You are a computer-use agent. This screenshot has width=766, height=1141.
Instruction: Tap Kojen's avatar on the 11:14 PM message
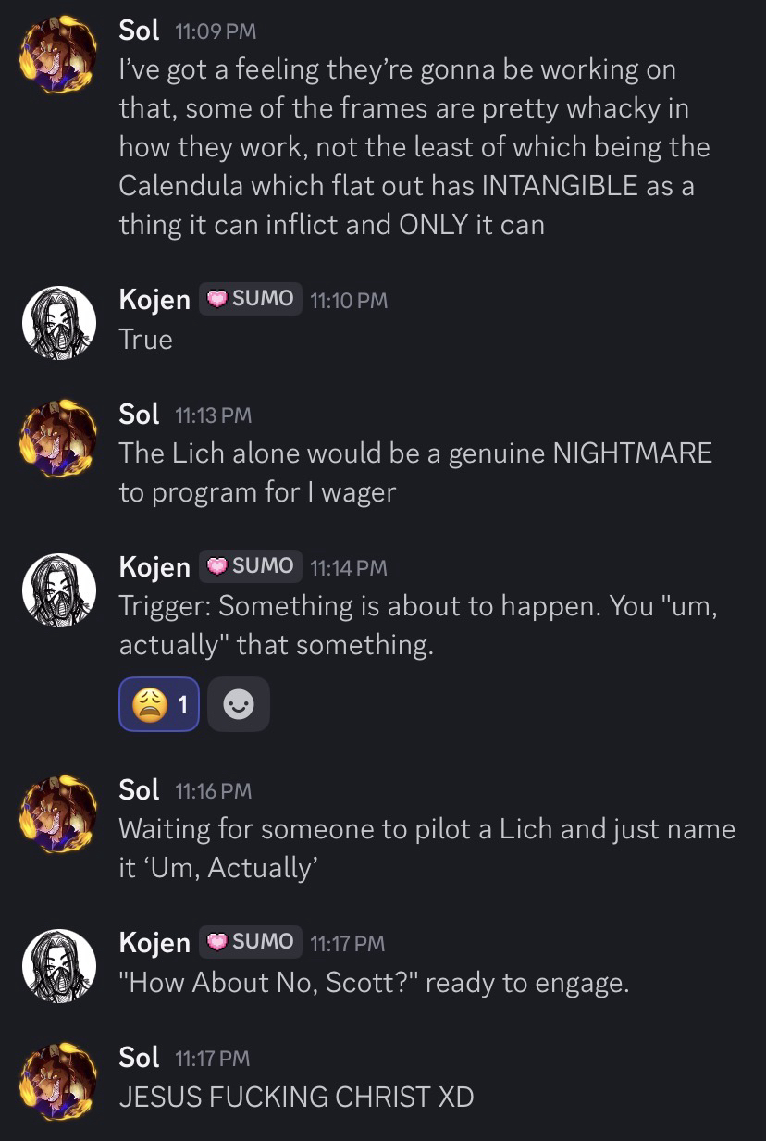59,589
